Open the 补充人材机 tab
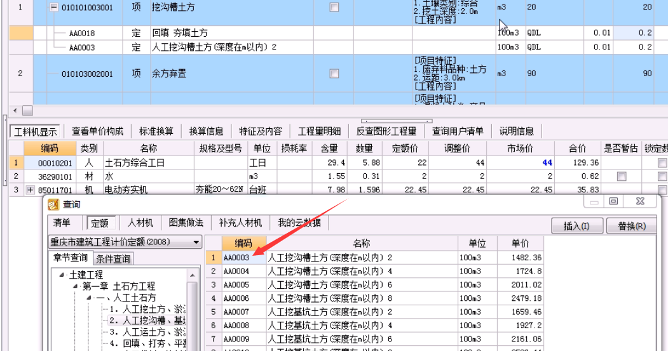668x351 pixels. (240, 223)
